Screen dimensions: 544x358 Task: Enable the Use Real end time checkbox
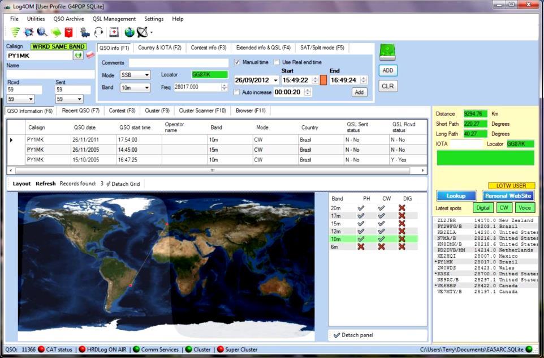click(277, 62)
